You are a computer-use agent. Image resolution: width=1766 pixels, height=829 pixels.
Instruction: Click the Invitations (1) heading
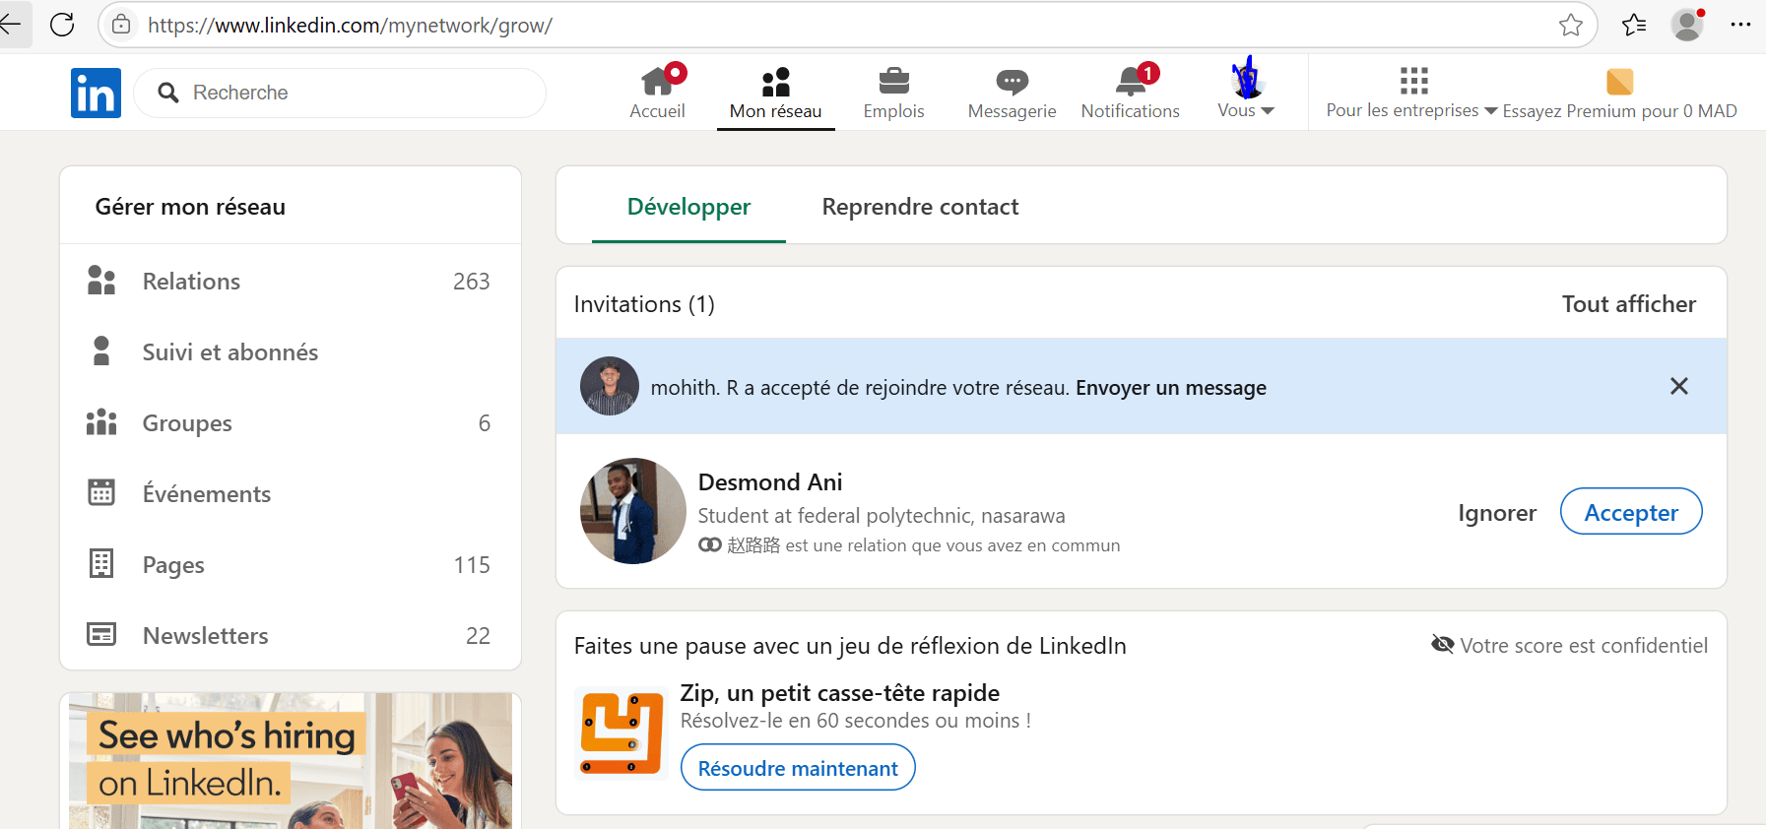(644, 304)
